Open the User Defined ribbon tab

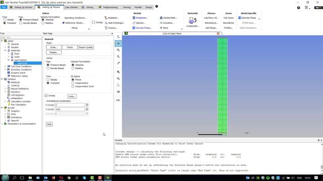click(71, 7)
